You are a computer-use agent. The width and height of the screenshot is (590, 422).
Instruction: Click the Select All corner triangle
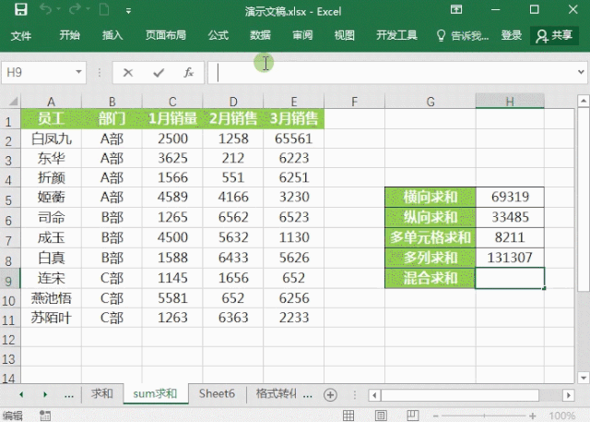click(13, 102)
